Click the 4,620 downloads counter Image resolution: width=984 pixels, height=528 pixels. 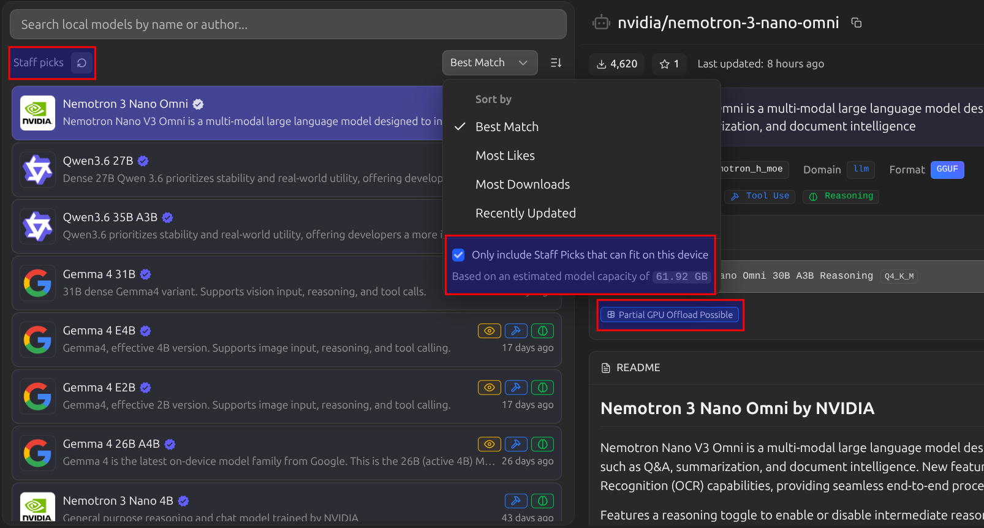[617, 64]
